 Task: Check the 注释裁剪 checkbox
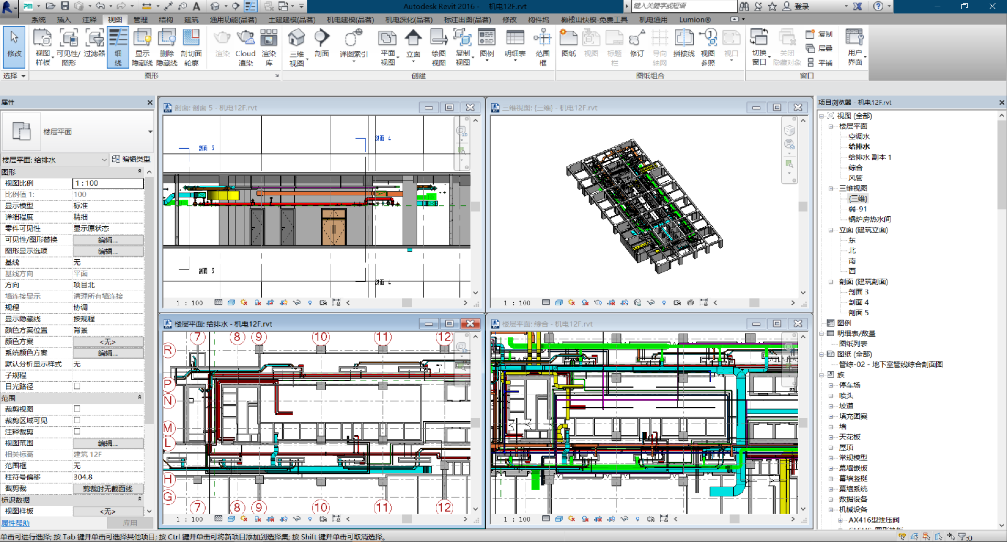click(x=77, y=432)
